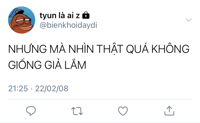
Task: Click the word KHÔNG in the tweet
Action: point(170,48)
